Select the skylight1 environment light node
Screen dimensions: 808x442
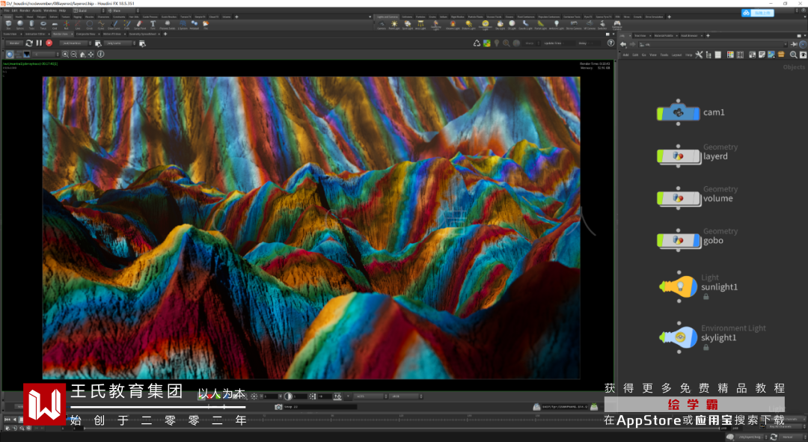pos(679,338)
